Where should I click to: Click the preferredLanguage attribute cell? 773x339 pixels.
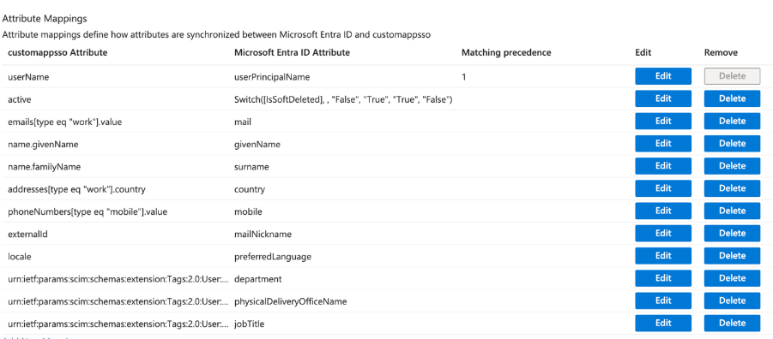point(273,256)
